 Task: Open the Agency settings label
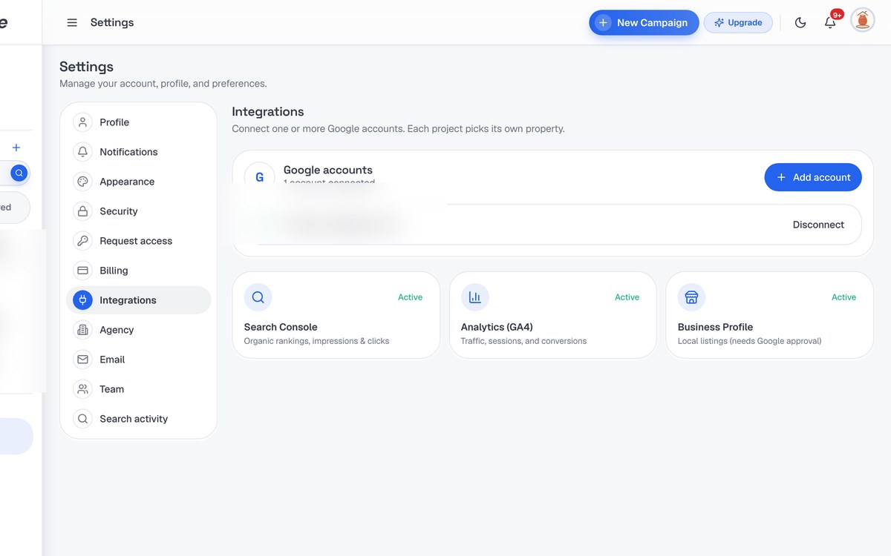117,330
